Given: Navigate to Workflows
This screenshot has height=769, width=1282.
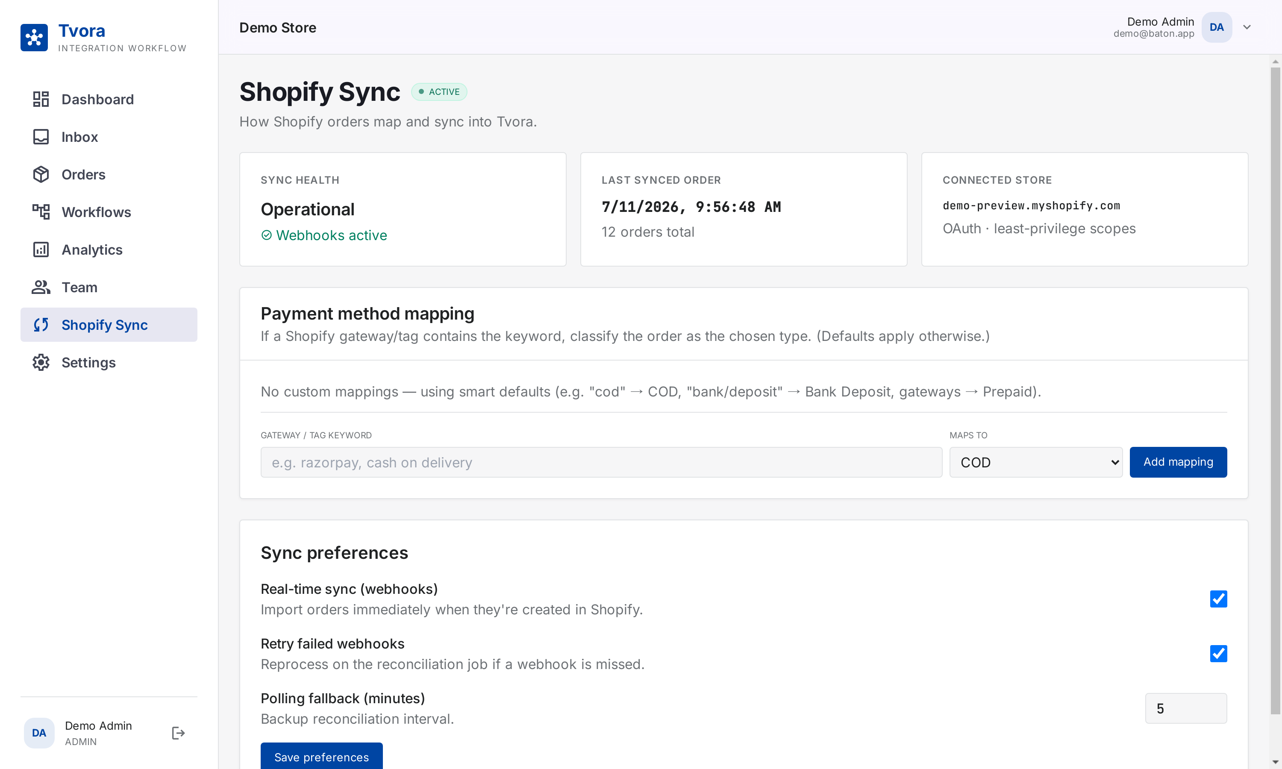Looking at the screenshot, I should pos(109,212).
